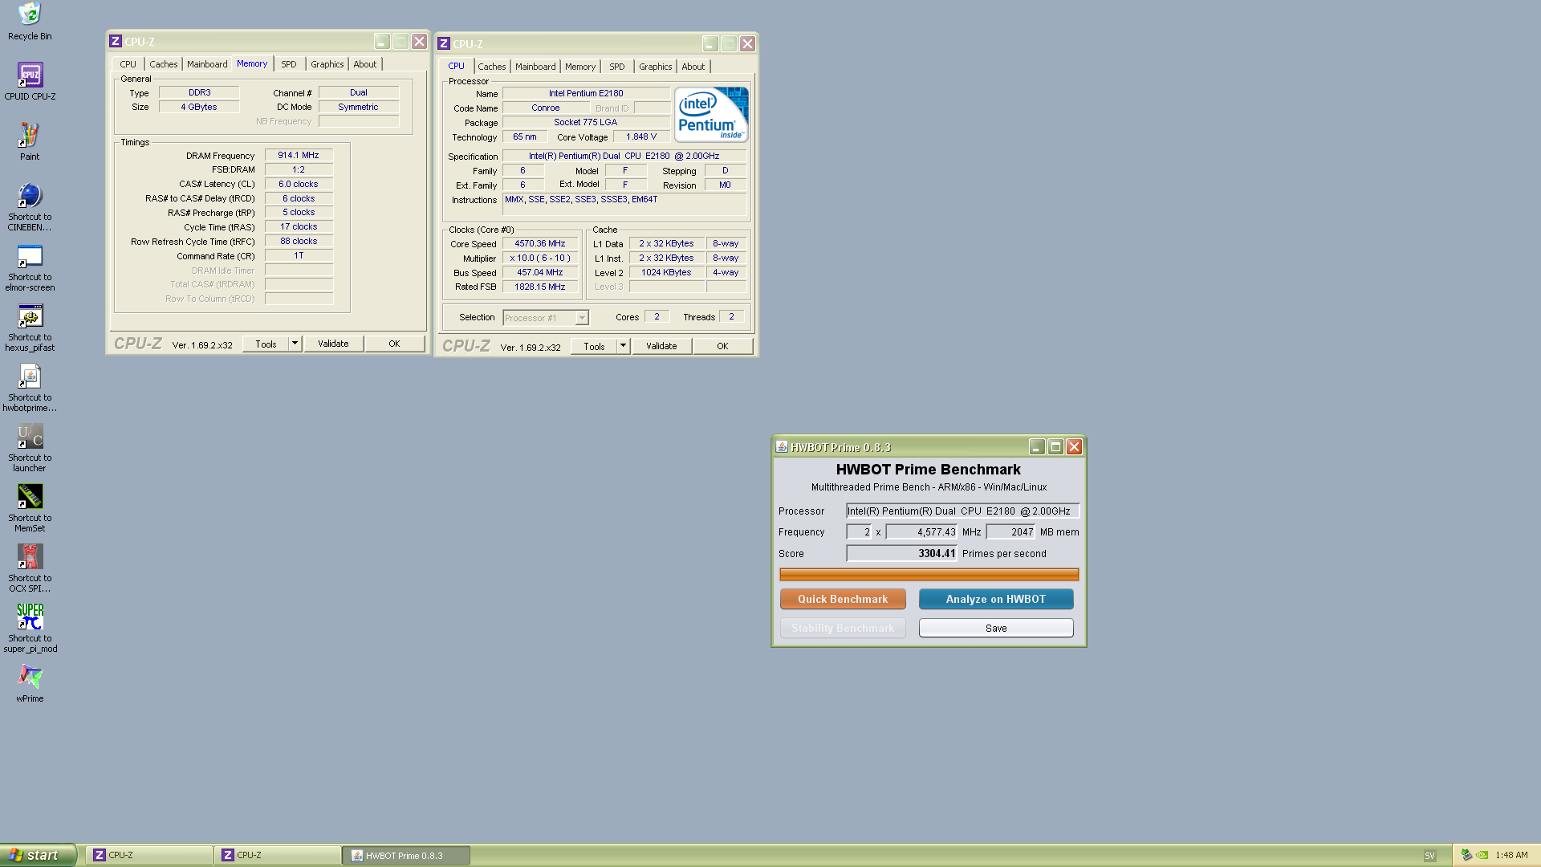Click the Core Voltage 1.848 V value
1541x867 pixels.
pyautogui.click(x=641, y=136)
